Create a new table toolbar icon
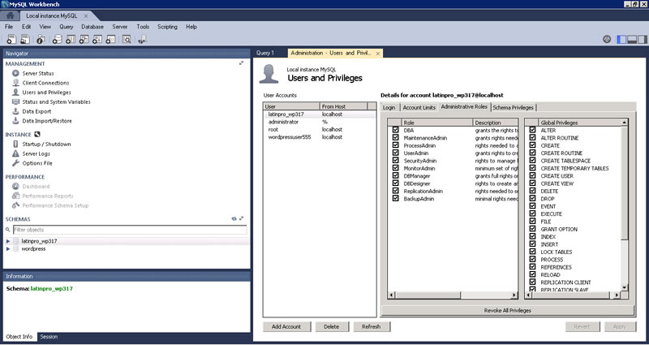The width and height of the screenshot is (649, 345). [x=71, y=39]
